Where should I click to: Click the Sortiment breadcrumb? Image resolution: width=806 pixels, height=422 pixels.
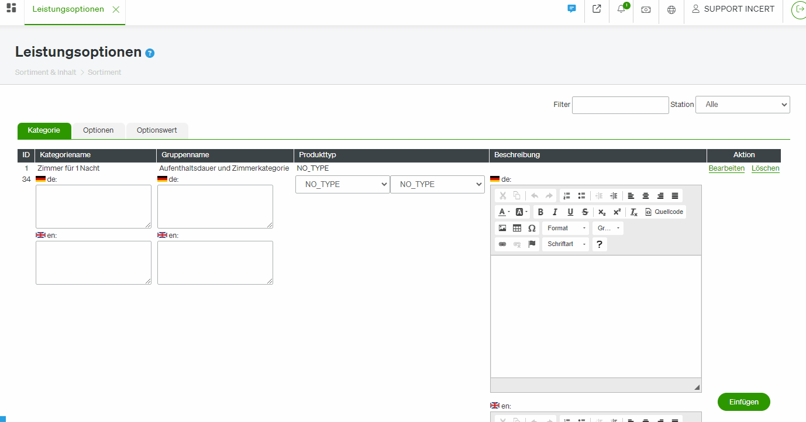(105, 72)
